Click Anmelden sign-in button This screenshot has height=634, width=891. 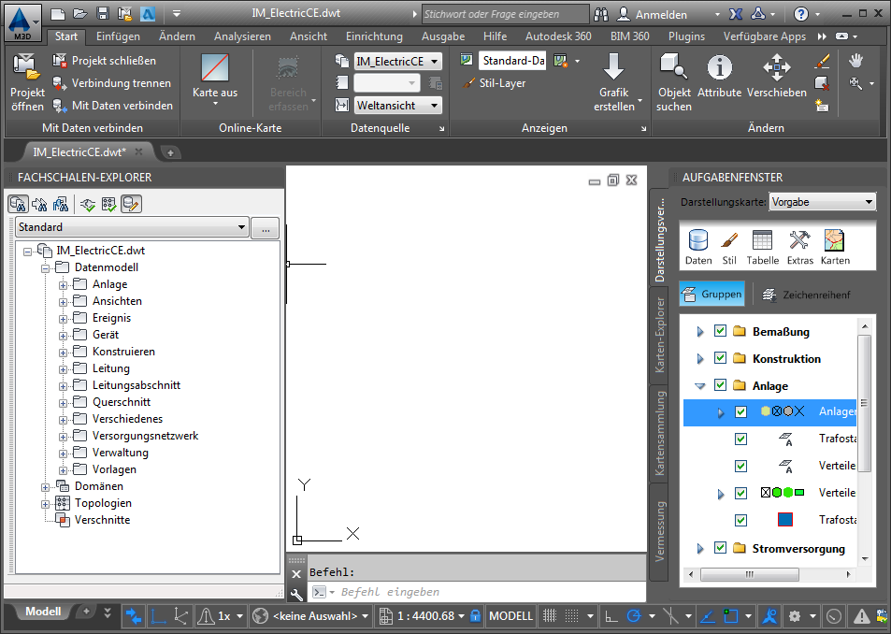(x=653, y=14)
